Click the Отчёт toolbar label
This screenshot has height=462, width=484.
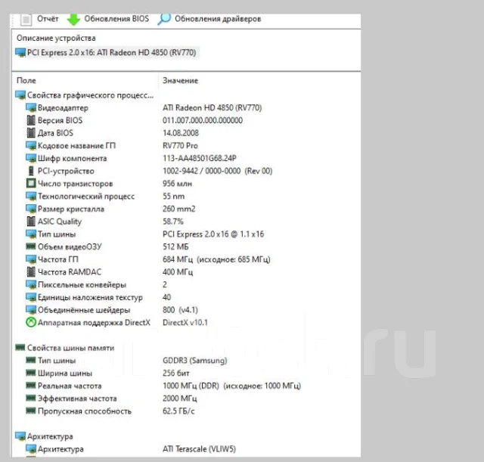point(48,19)
